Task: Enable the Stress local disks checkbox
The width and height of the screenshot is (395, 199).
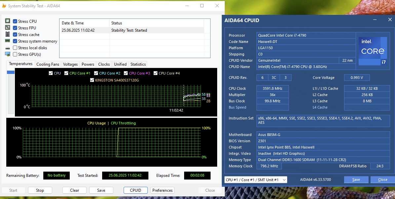Action: click(x=15, y=48)
